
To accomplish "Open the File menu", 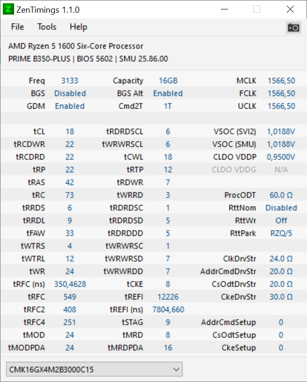I will [17, 27].
